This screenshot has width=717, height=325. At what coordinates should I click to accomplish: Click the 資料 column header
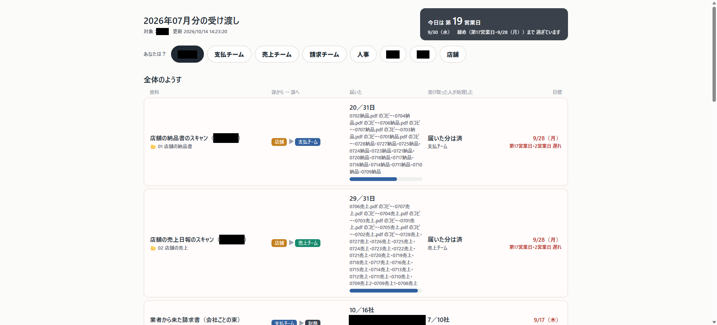(154, 92)
